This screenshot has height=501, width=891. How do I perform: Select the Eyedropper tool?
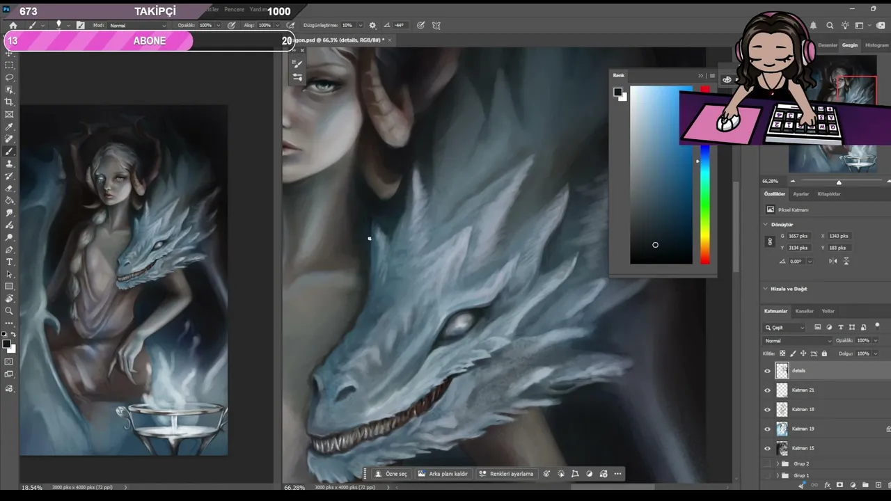pos(9,127)
